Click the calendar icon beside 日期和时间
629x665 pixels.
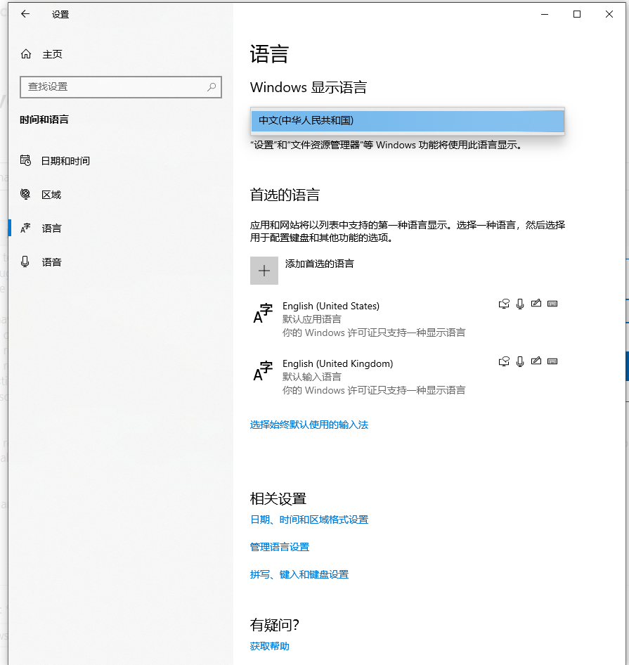coord(25,160)
